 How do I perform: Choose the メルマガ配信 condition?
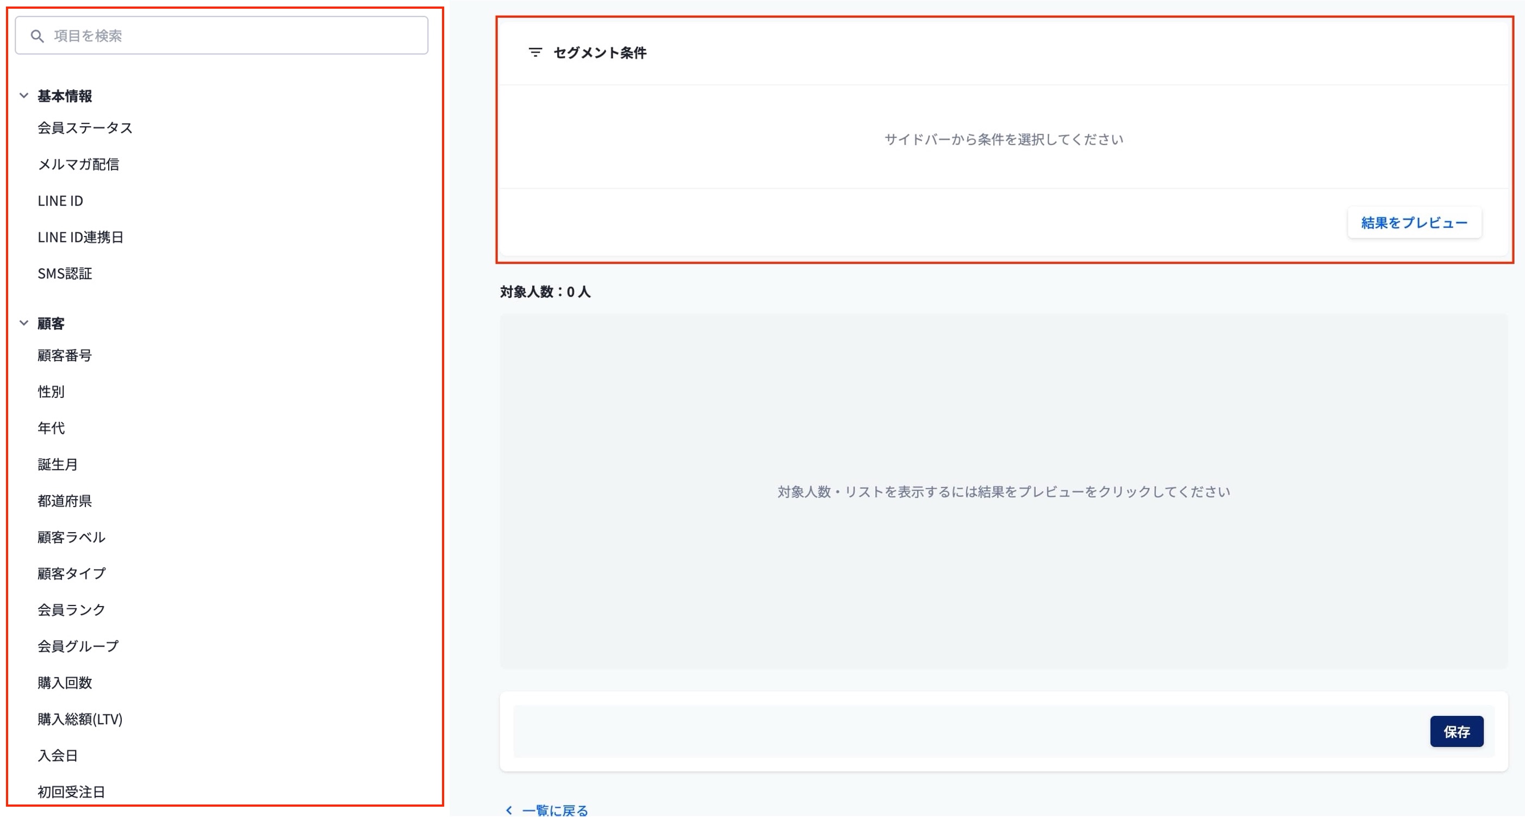pyautogui.click(x=78, y=165)
